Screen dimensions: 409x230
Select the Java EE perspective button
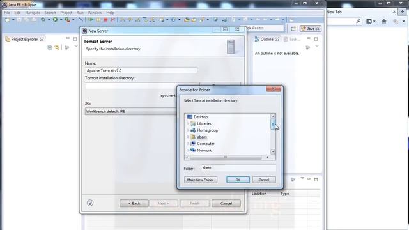point(311,29)
